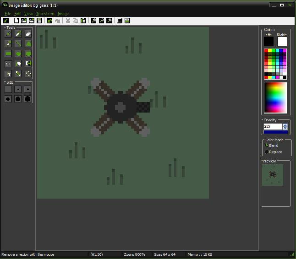
Task: Open the View menu
Action: pyautogui.click(x=28, y=14)
